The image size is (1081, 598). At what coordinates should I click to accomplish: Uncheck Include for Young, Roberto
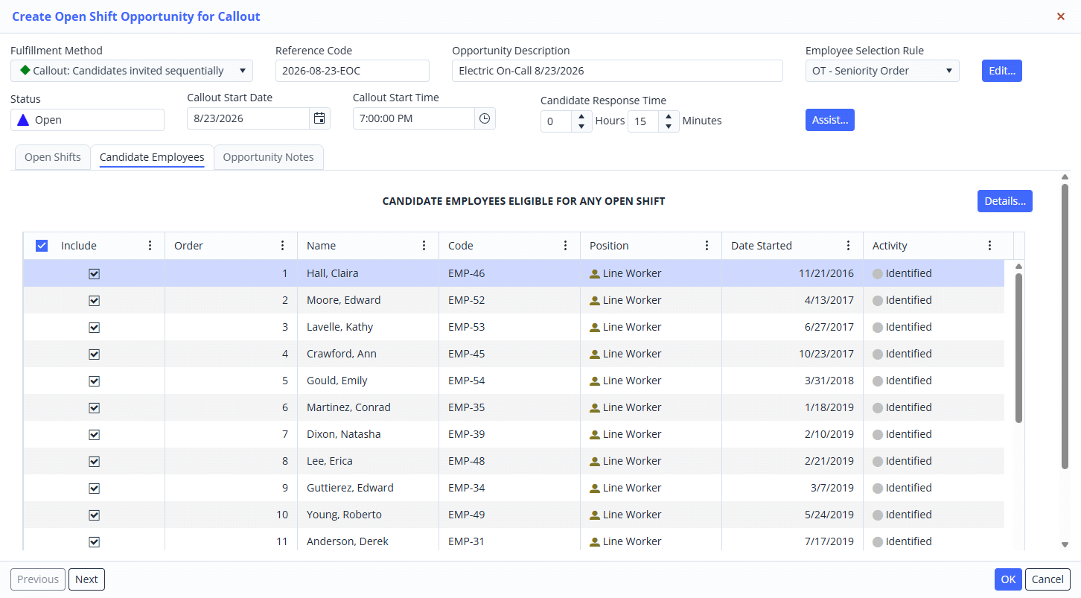(94, 515)
